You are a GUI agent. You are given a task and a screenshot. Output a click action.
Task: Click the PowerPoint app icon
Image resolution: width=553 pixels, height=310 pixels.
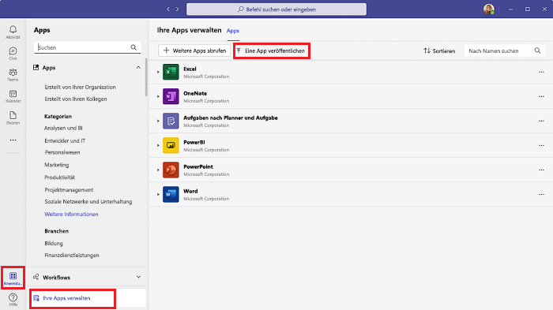pyautogui.click(x=171, y=170)
